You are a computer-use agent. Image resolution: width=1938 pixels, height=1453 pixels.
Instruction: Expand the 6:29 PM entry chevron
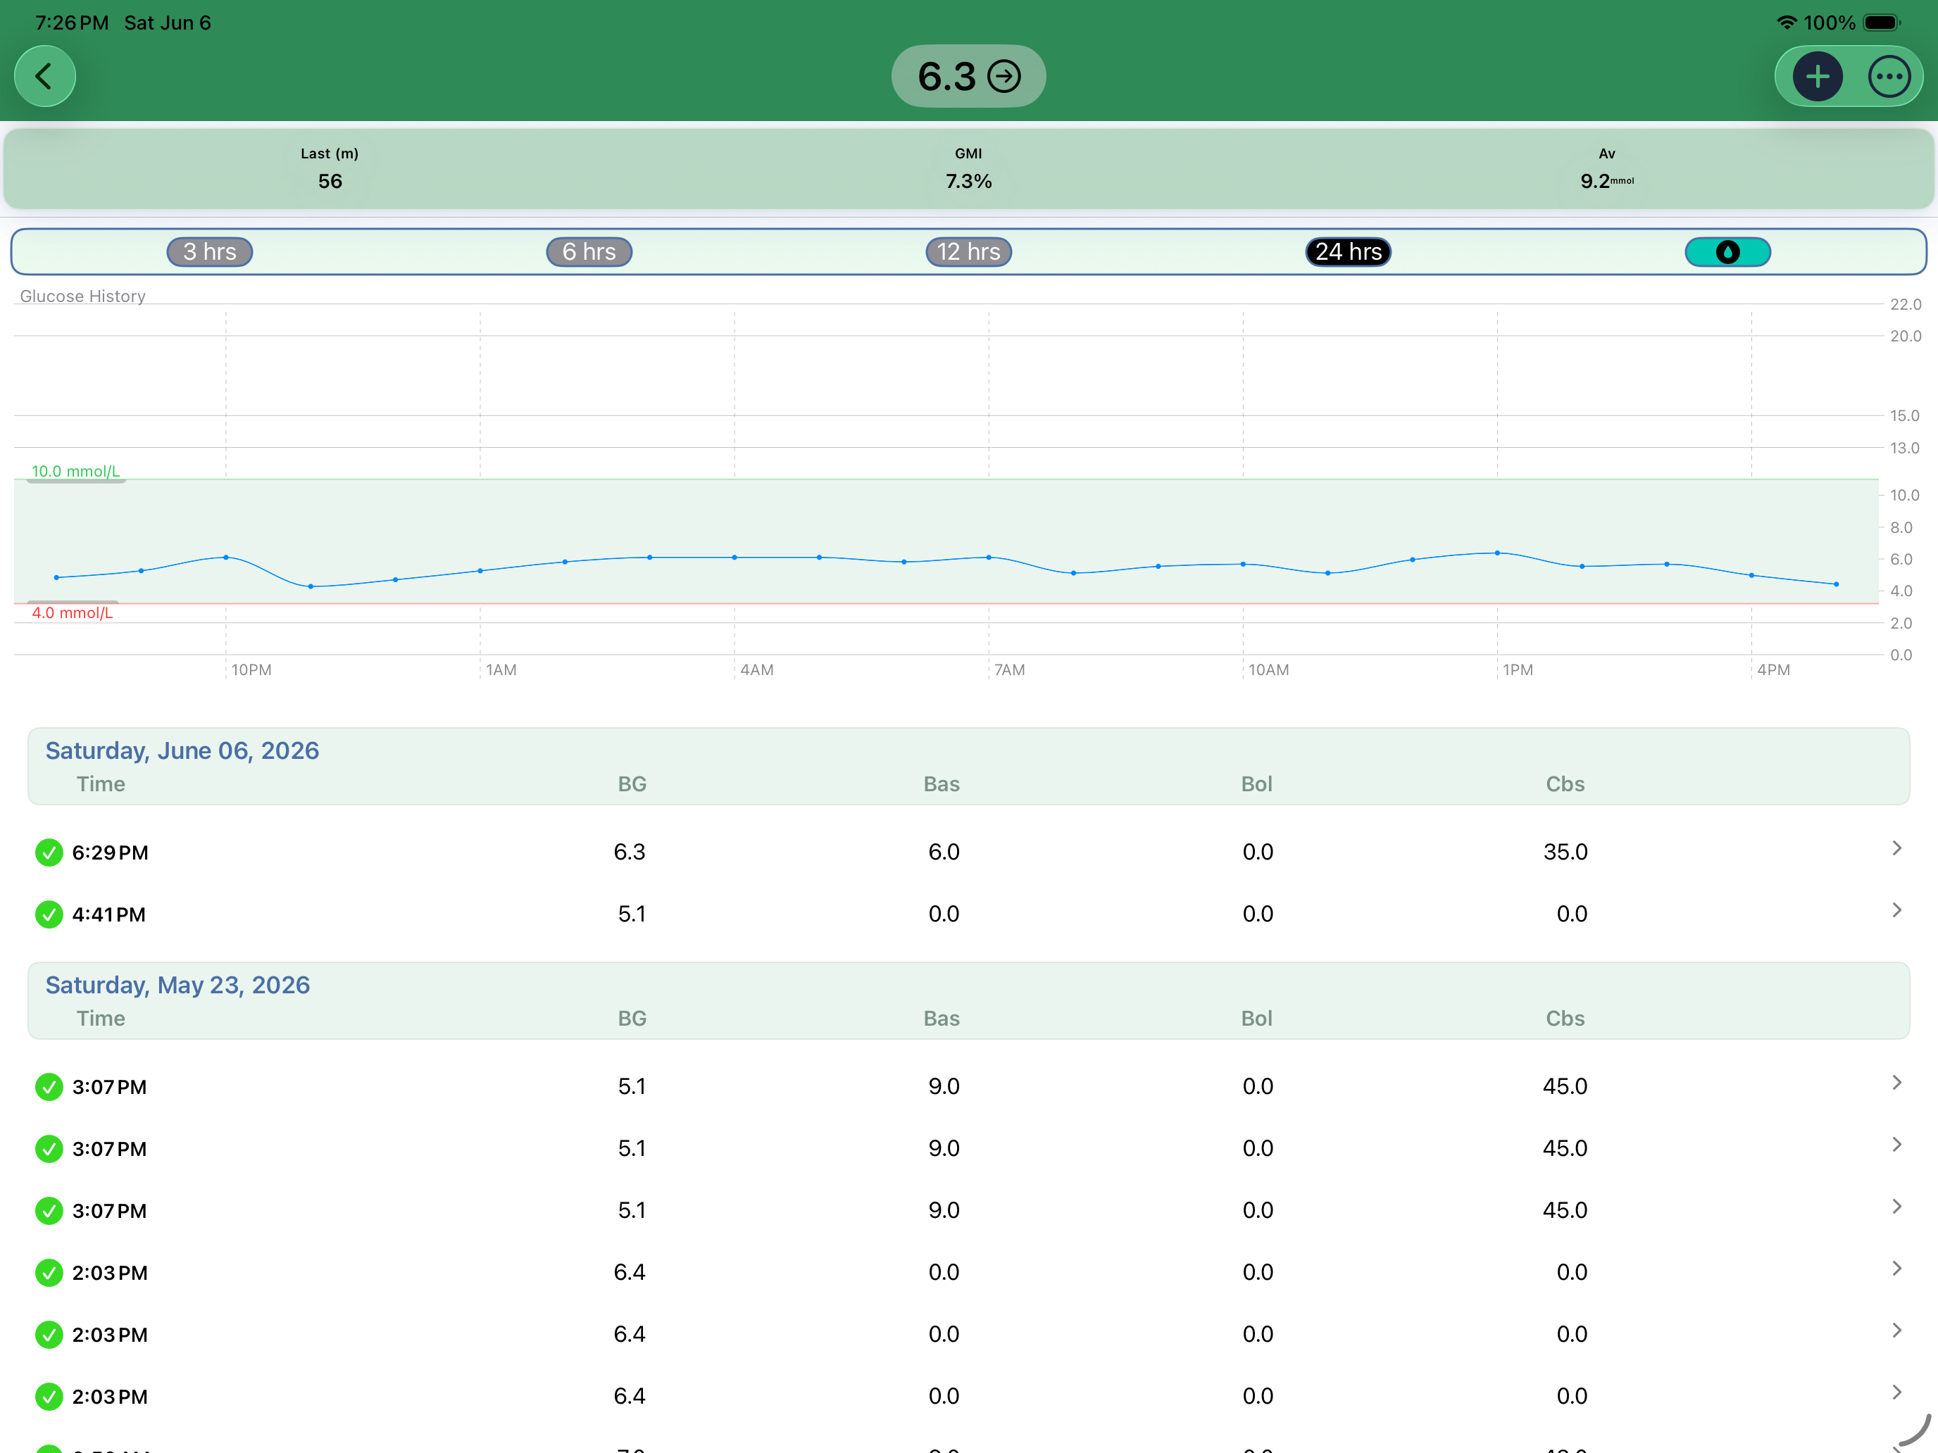[x=1896, y=849]
